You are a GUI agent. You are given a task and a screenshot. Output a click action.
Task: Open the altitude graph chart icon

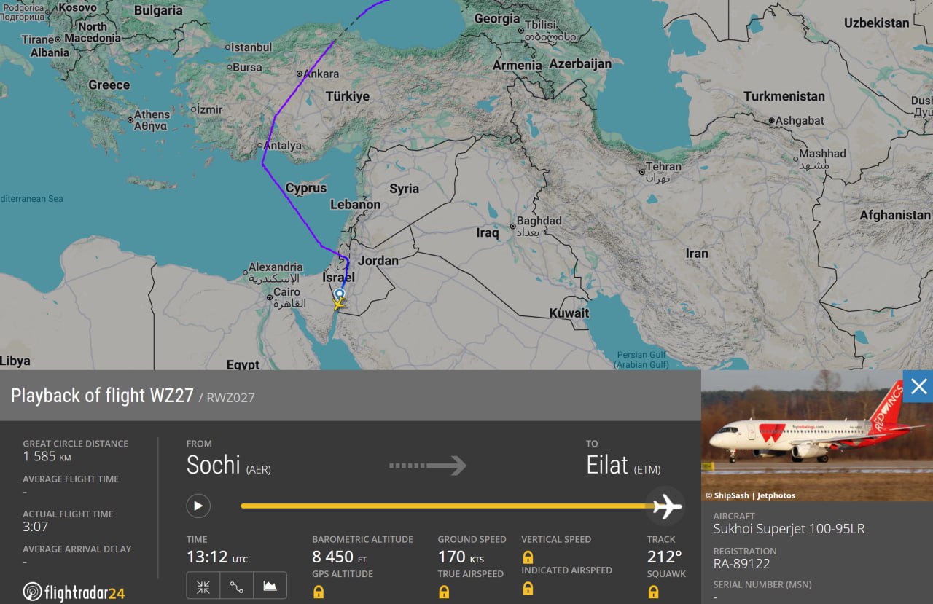coord(270,586)
